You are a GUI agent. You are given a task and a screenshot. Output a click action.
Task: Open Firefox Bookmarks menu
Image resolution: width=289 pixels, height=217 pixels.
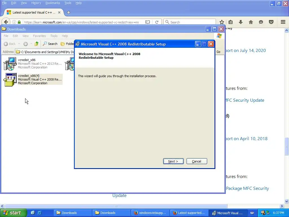(53, 3)
